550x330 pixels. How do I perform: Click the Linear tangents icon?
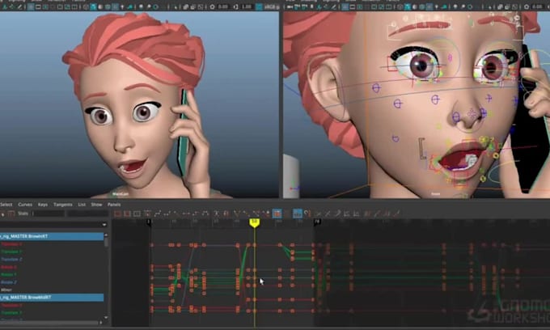(x=176, y=214)
